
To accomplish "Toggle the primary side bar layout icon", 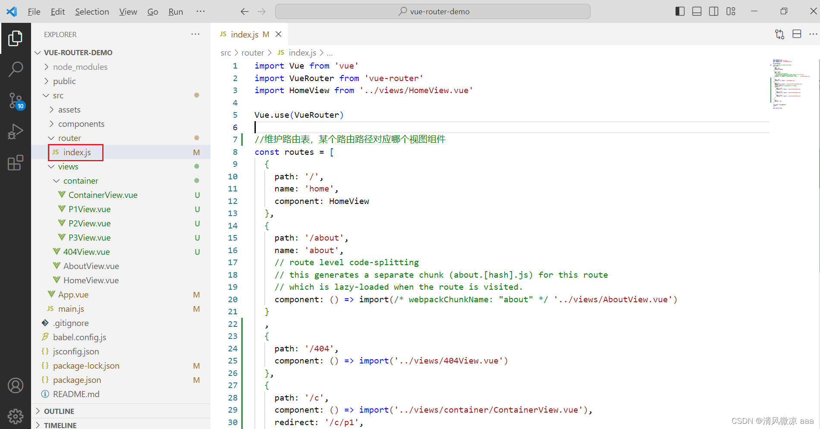I will tap(680, 12).
